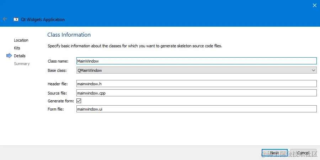Close the wizard dialog
Image resolution: width=320 pixels, height=160 pixels.
click(315, 5)
